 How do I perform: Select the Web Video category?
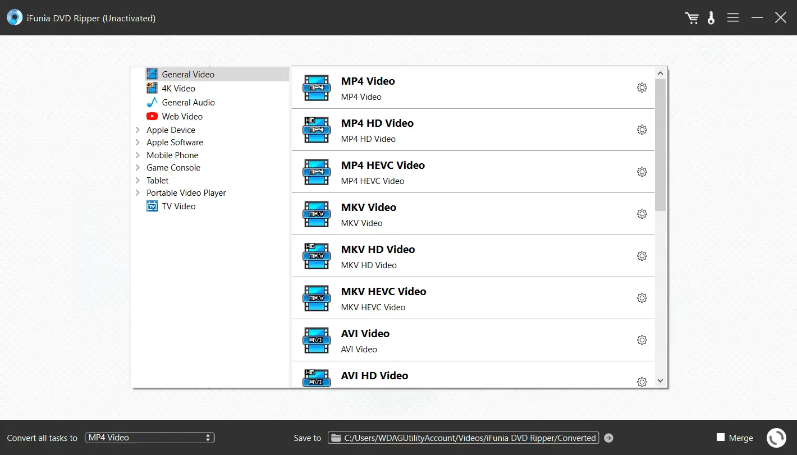point(182,116)
